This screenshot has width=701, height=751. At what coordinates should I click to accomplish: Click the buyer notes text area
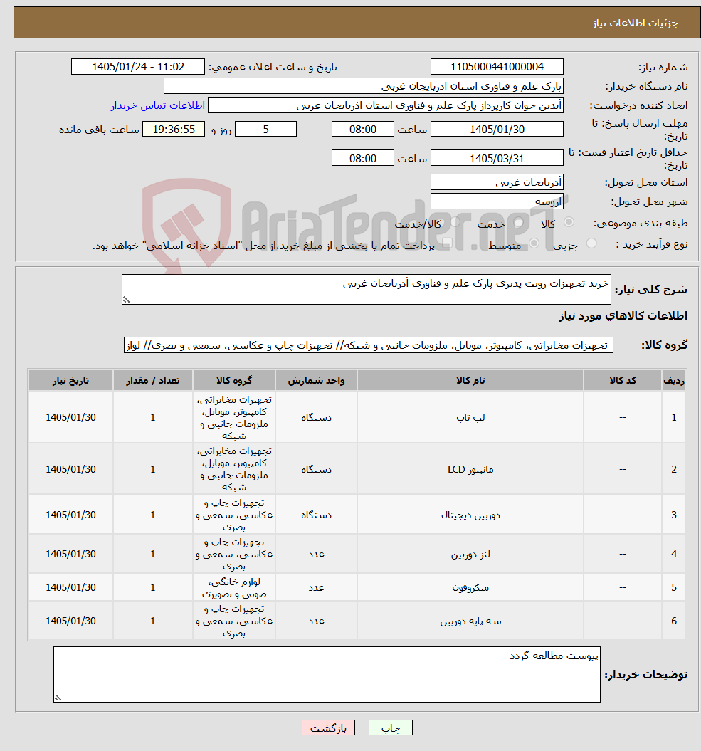[x=327, y=674]
